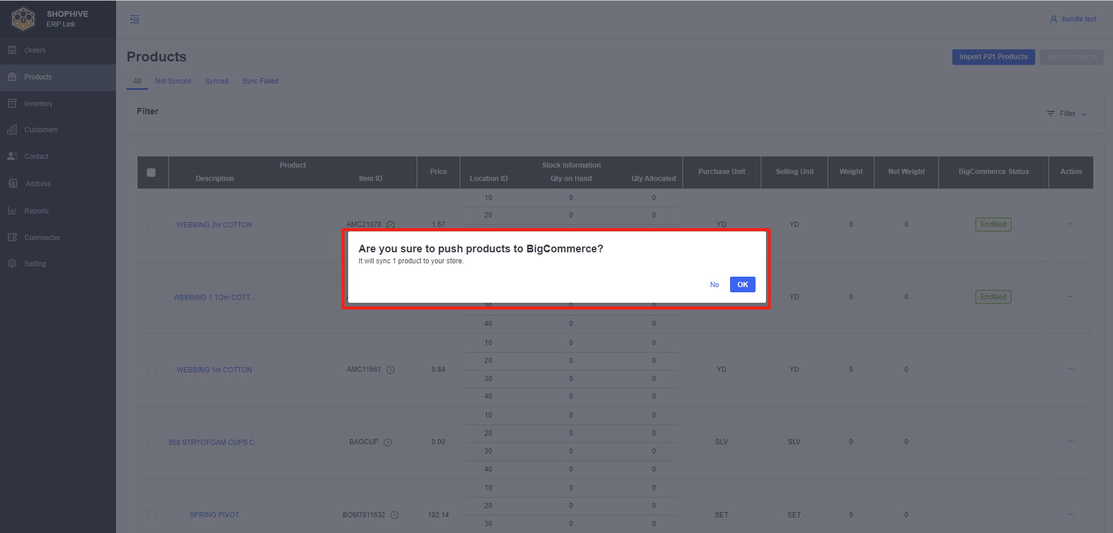Click the Sync Products button
1113x533 pixels.
click(x=1072, y=57)
